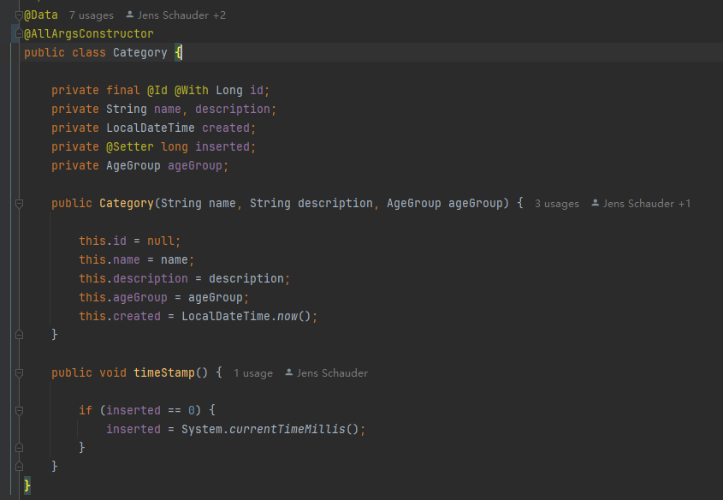Click 'inserted' in the long field declaration
This screenshot has height=500, width=723.
click(222, 146)
